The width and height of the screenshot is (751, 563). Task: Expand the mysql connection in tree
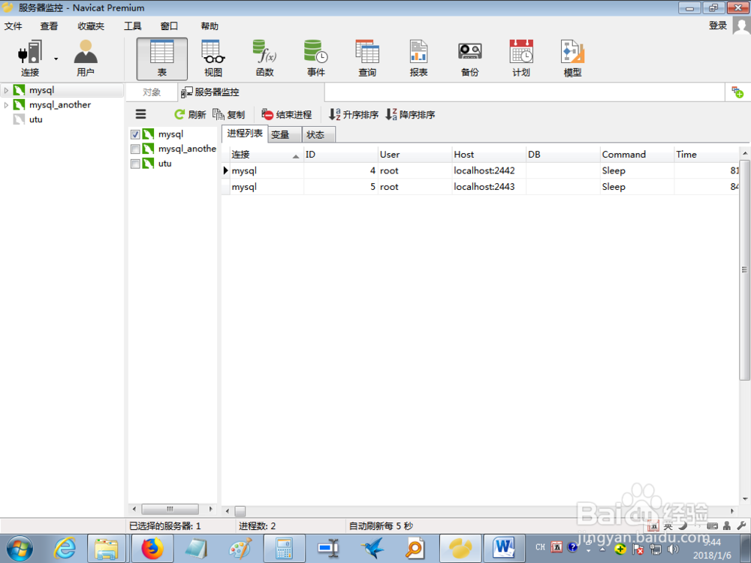(x=6, y=90)
